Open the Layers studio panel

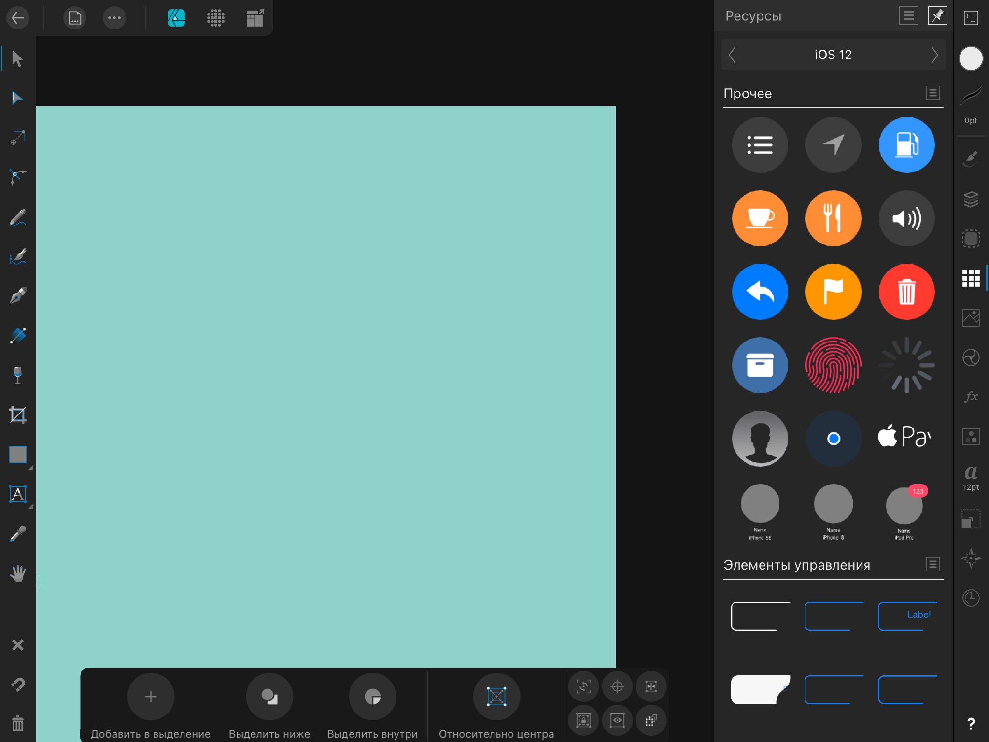pos(971,199)
